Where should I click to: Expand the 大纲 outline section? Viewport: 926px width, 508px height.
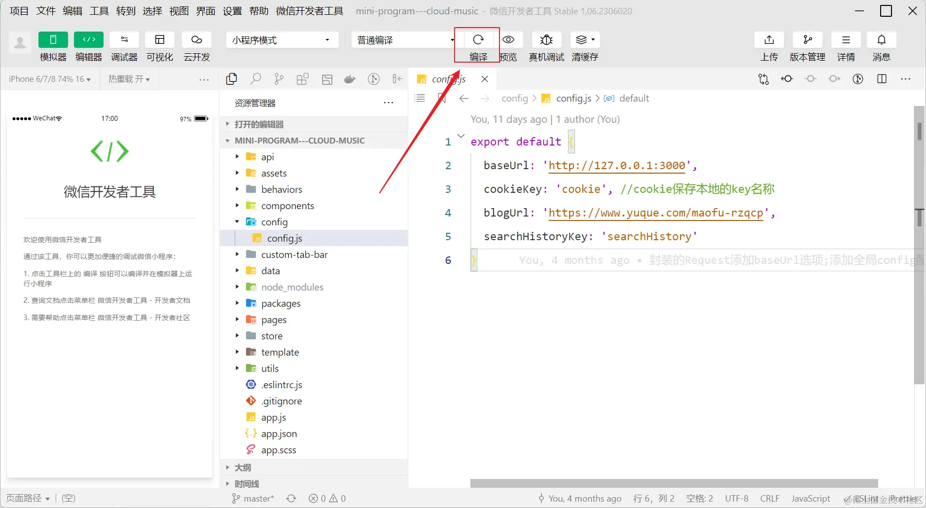(x=314, y=468)
